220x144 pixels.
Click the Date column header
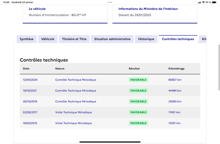(26, 69)
